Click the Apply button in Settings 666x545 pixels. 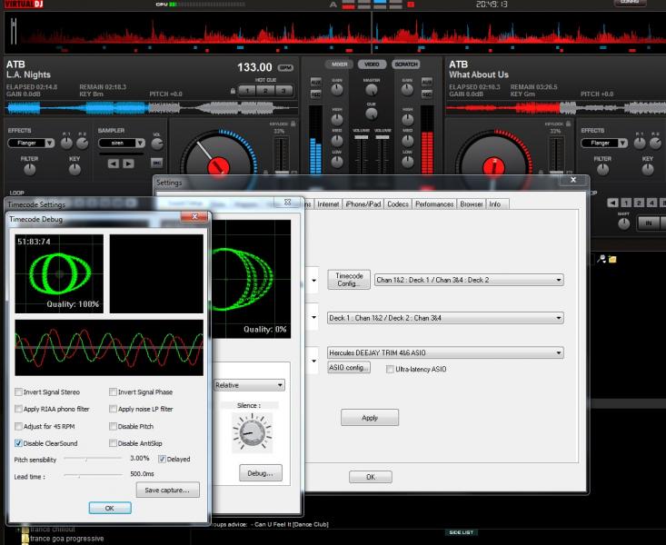coord(370,418)
